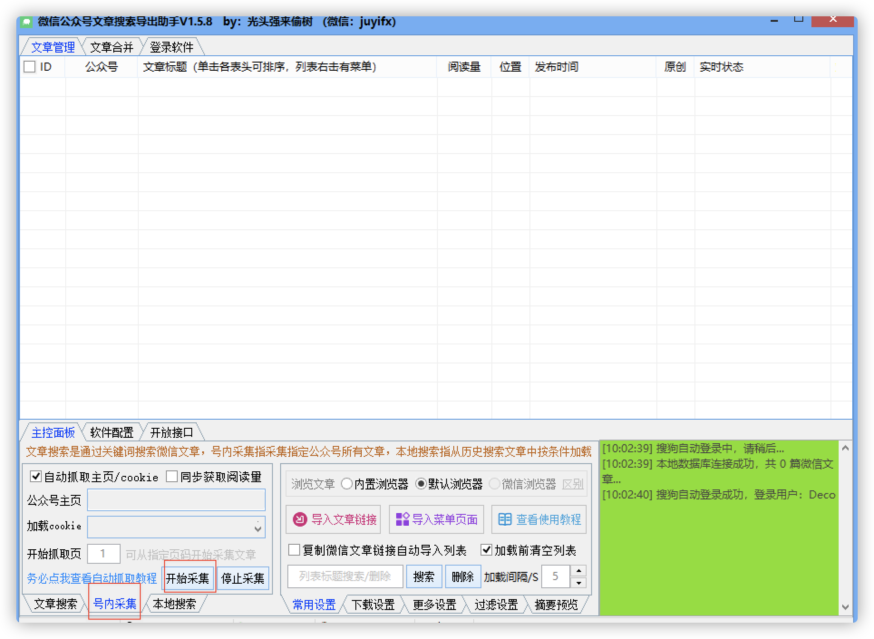874x639 pixels.
Task: Open the 过滤设置 tab
Action: (x=496, y=605)
